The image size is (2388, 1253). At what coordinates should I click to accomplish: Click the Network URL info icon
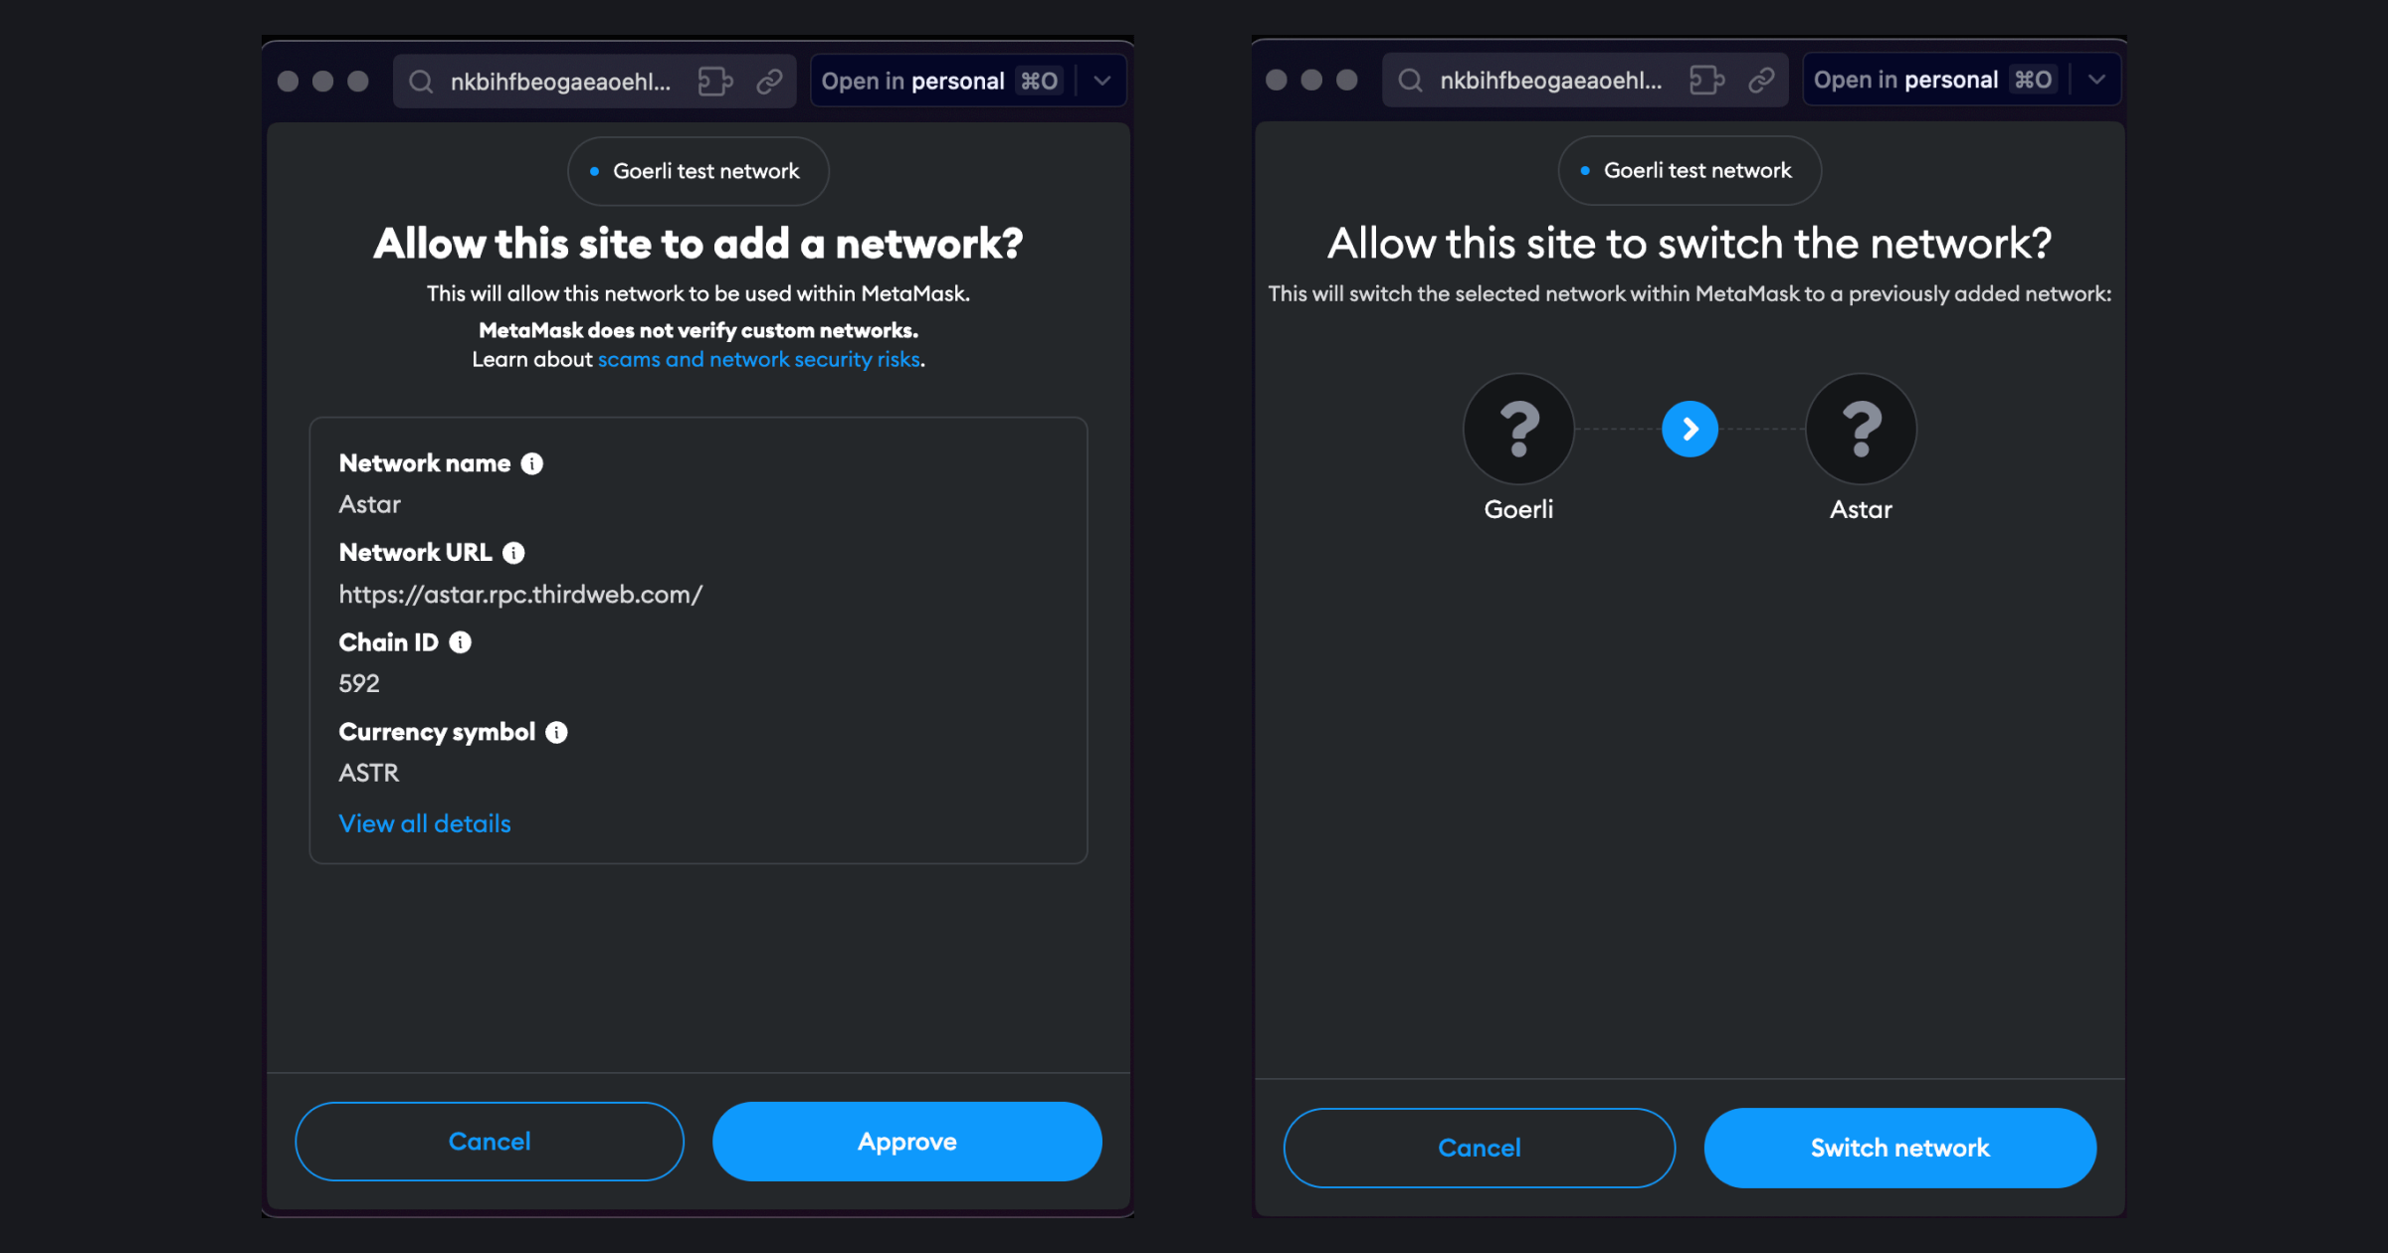pos(514,553)
